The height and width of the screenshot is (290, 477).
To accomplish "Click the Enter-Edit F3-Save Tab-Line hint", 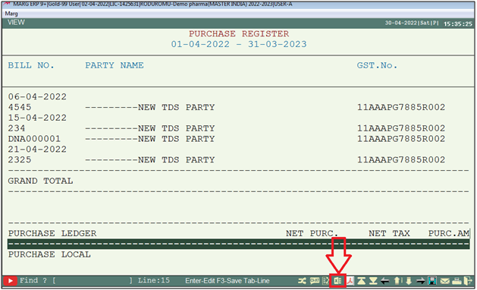I will click(228, 281).
